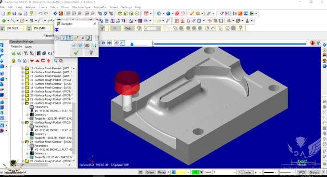Click the help question mark button in Backplot dialog
This screenshot has width=327, height=177.
point(91,53)
